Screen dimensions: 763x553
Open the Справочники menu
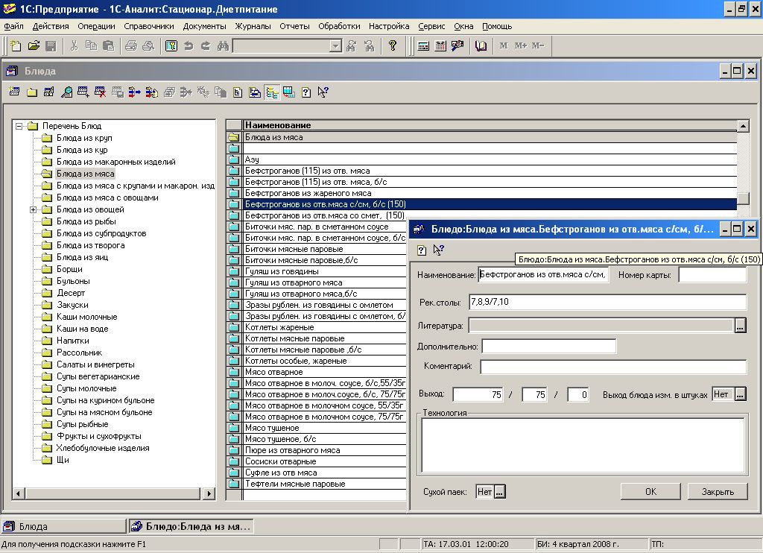tap(148, 26)
